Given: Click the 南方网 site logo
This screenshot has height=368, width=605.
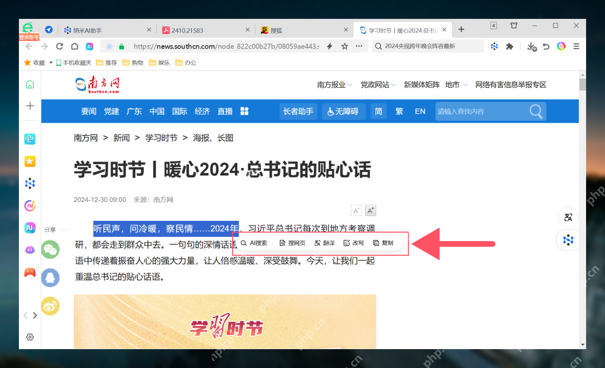Looking at the screenshot, I should [x=97, y=84].
